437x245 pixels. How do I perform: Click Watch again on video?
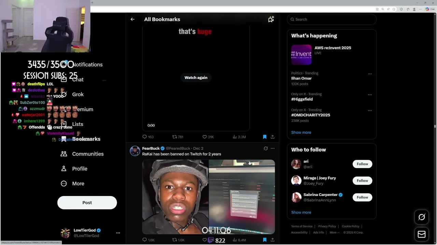(196, 78)
